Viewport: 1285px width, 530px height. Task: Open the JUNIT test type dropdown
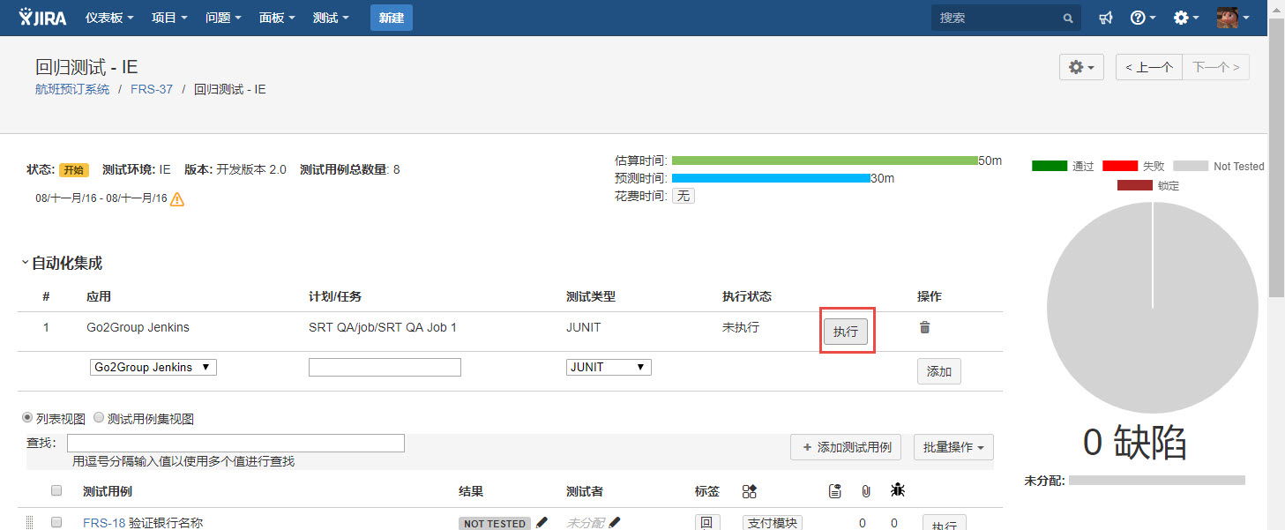[x=609, y=367]
